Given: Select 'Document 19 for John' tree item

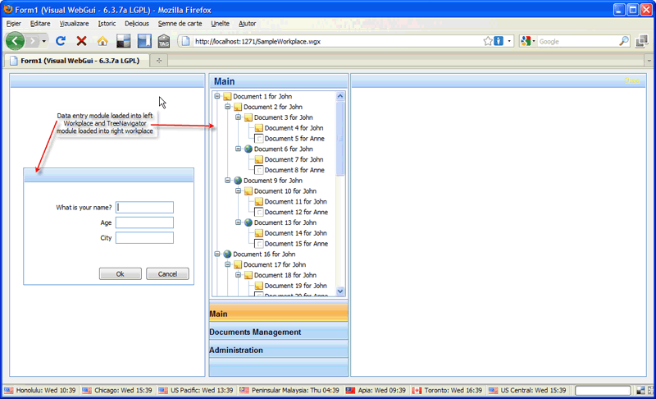Looking at the screenshot, I should tap(295, 286).
